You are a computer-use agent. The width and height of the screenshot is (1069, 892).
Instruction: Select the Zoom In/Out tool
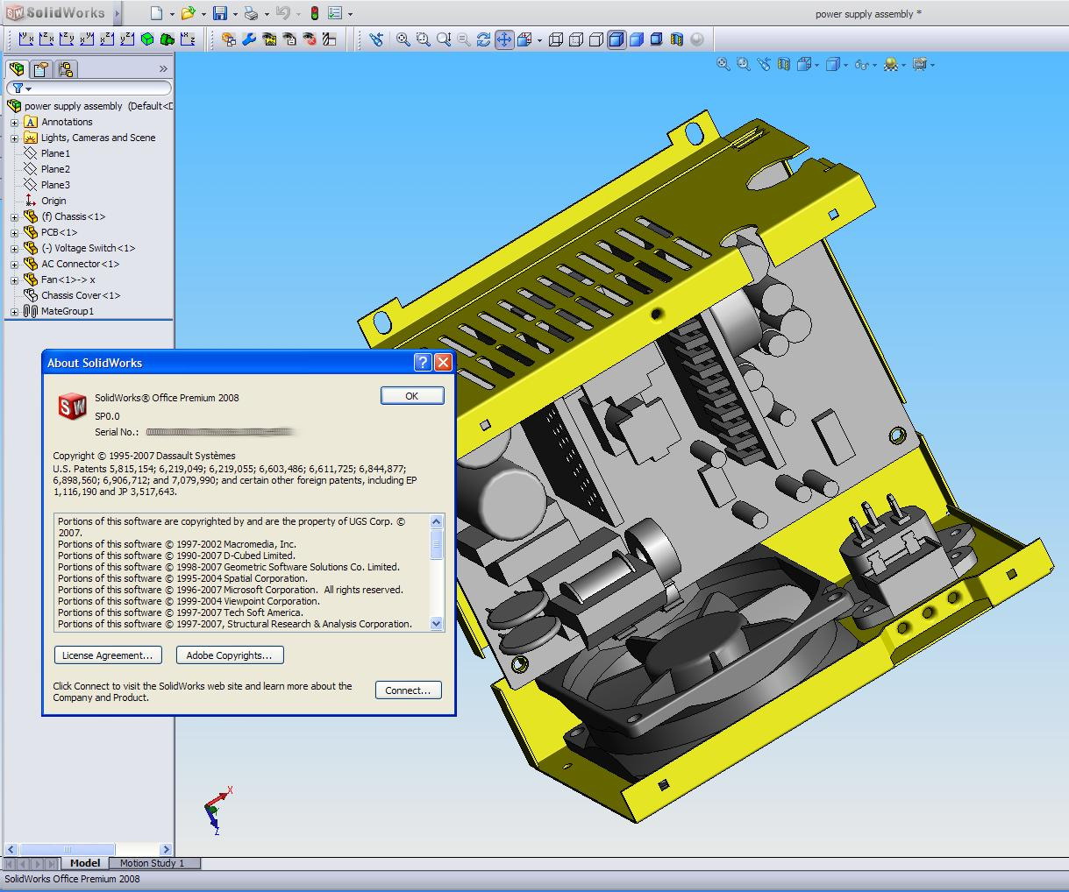point(444,39)
